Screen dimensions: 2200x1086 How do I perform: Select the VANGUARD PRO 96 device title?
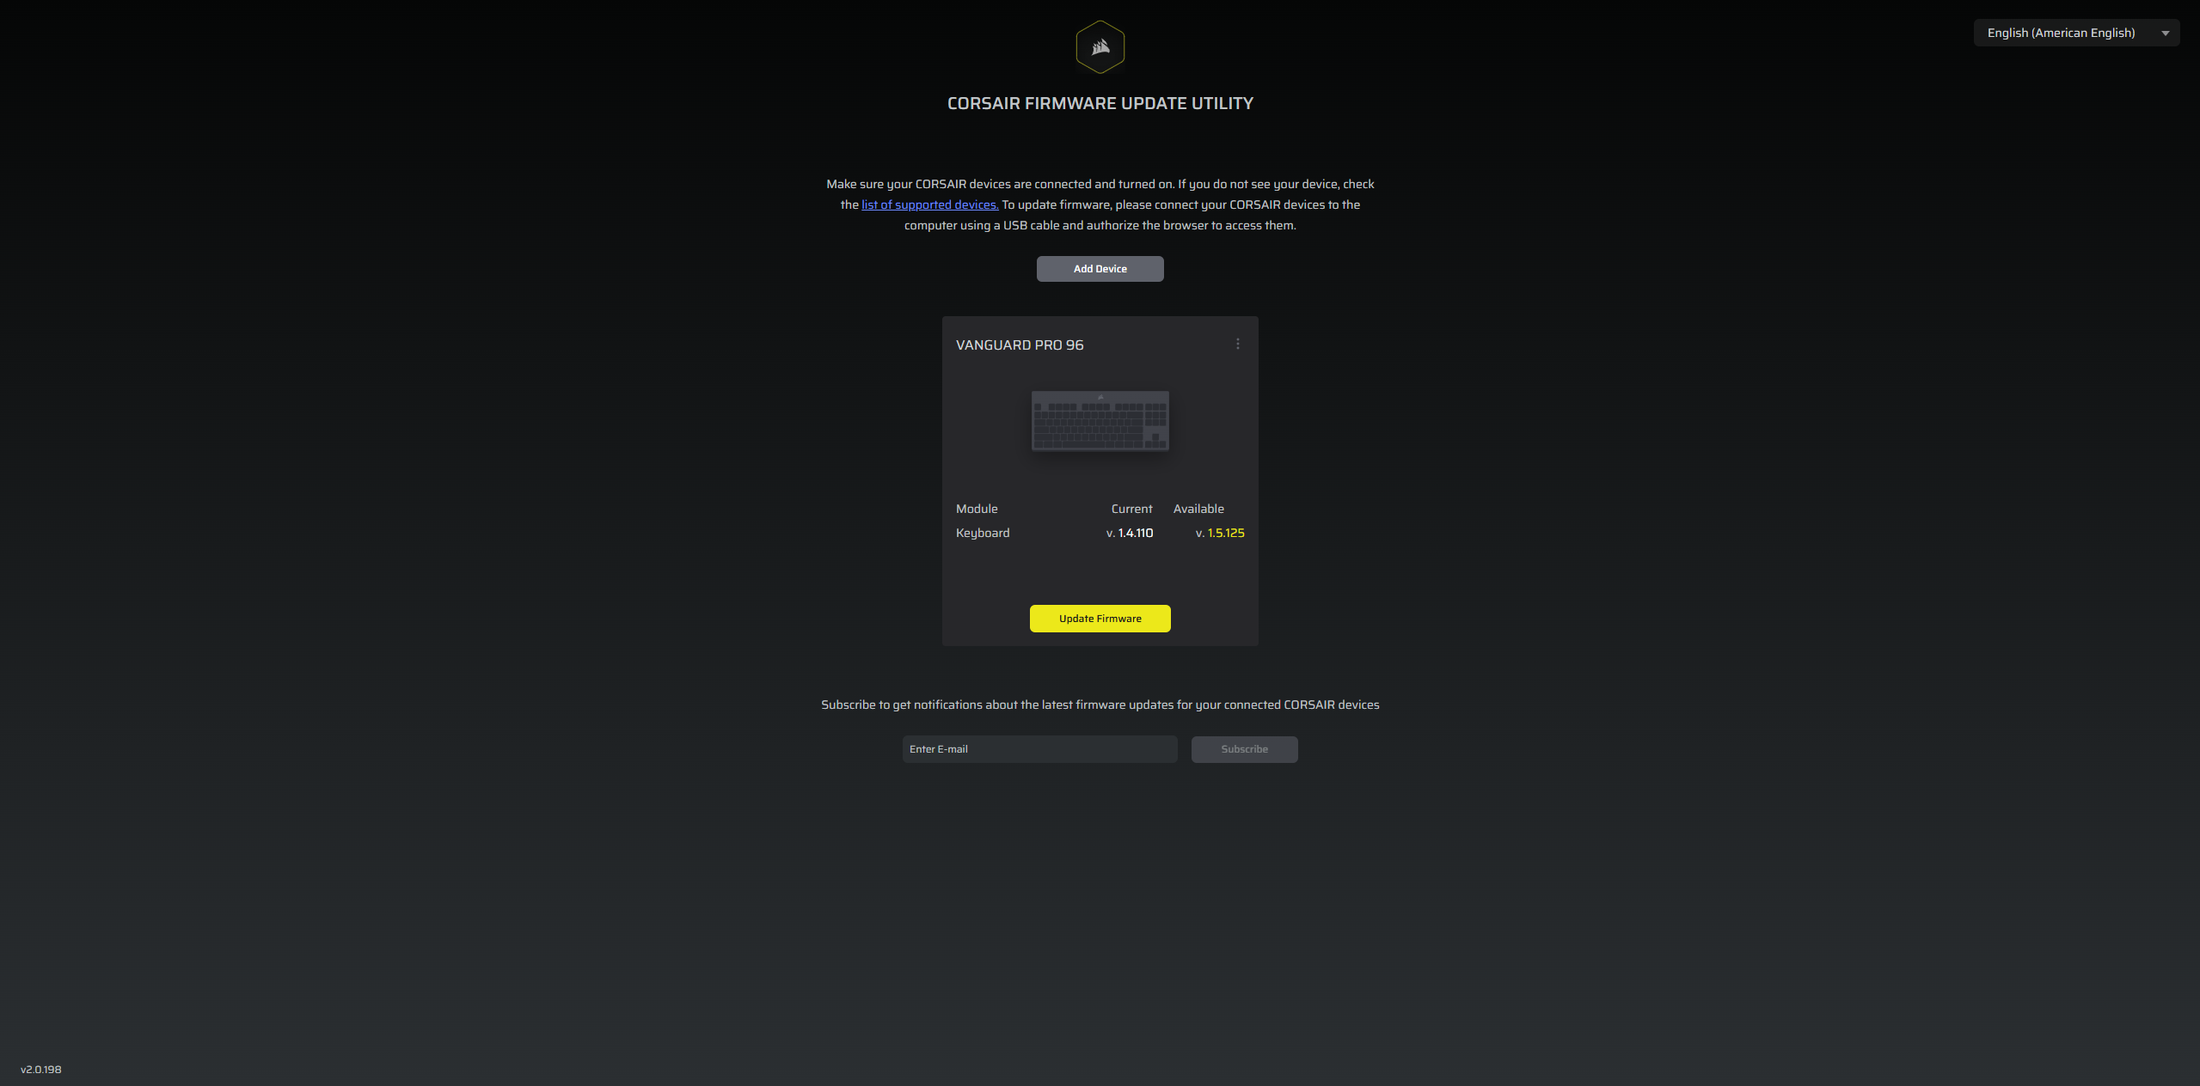[1020, 345]
